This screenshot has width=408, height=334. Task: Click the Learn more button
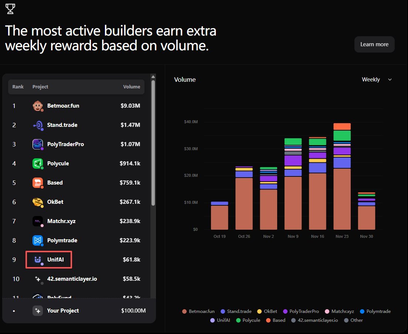click(x=374, y=44)
